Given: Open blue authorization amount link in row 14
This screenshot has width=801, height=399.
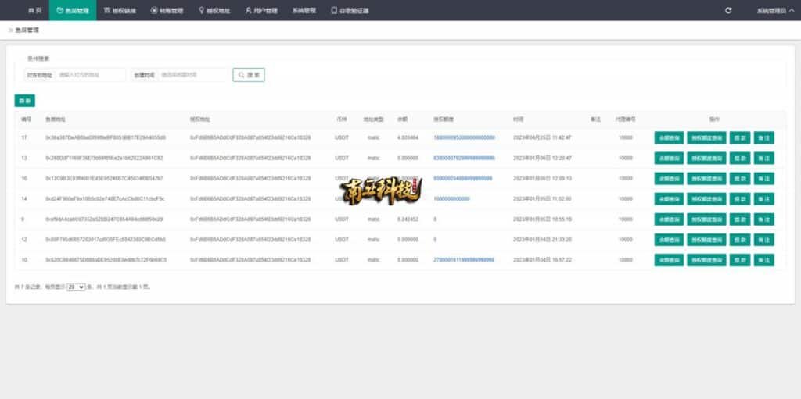Looking at the screenshot, I should click(x=451, y=198).
